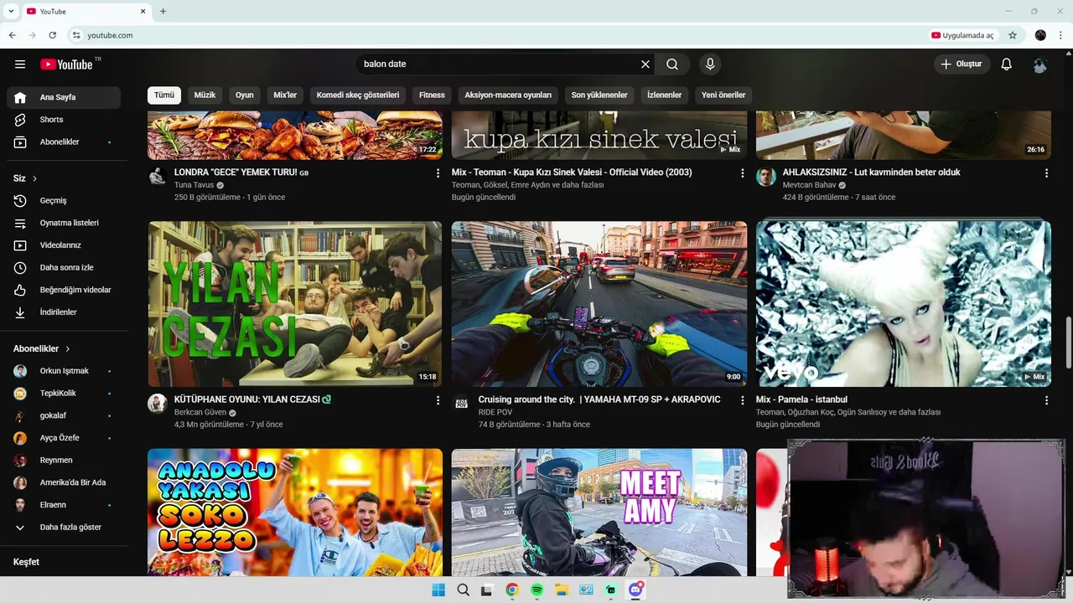
Task: Bookmark this page with star icon
Action: [1013, 35]
